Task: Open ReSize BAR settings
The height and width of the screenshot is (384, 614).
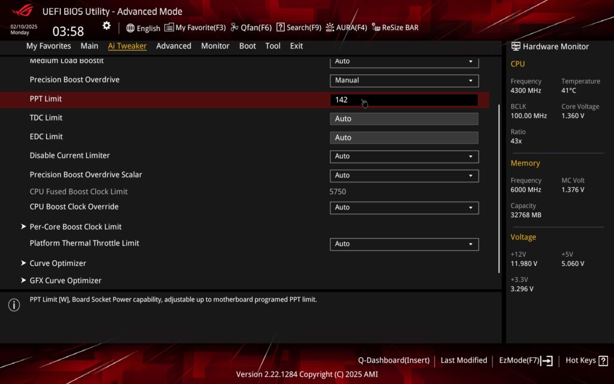Action: click(376, 28)
